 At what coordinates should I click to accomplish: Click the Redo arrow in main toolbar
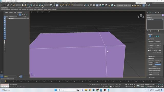click(x=5, y=5)
